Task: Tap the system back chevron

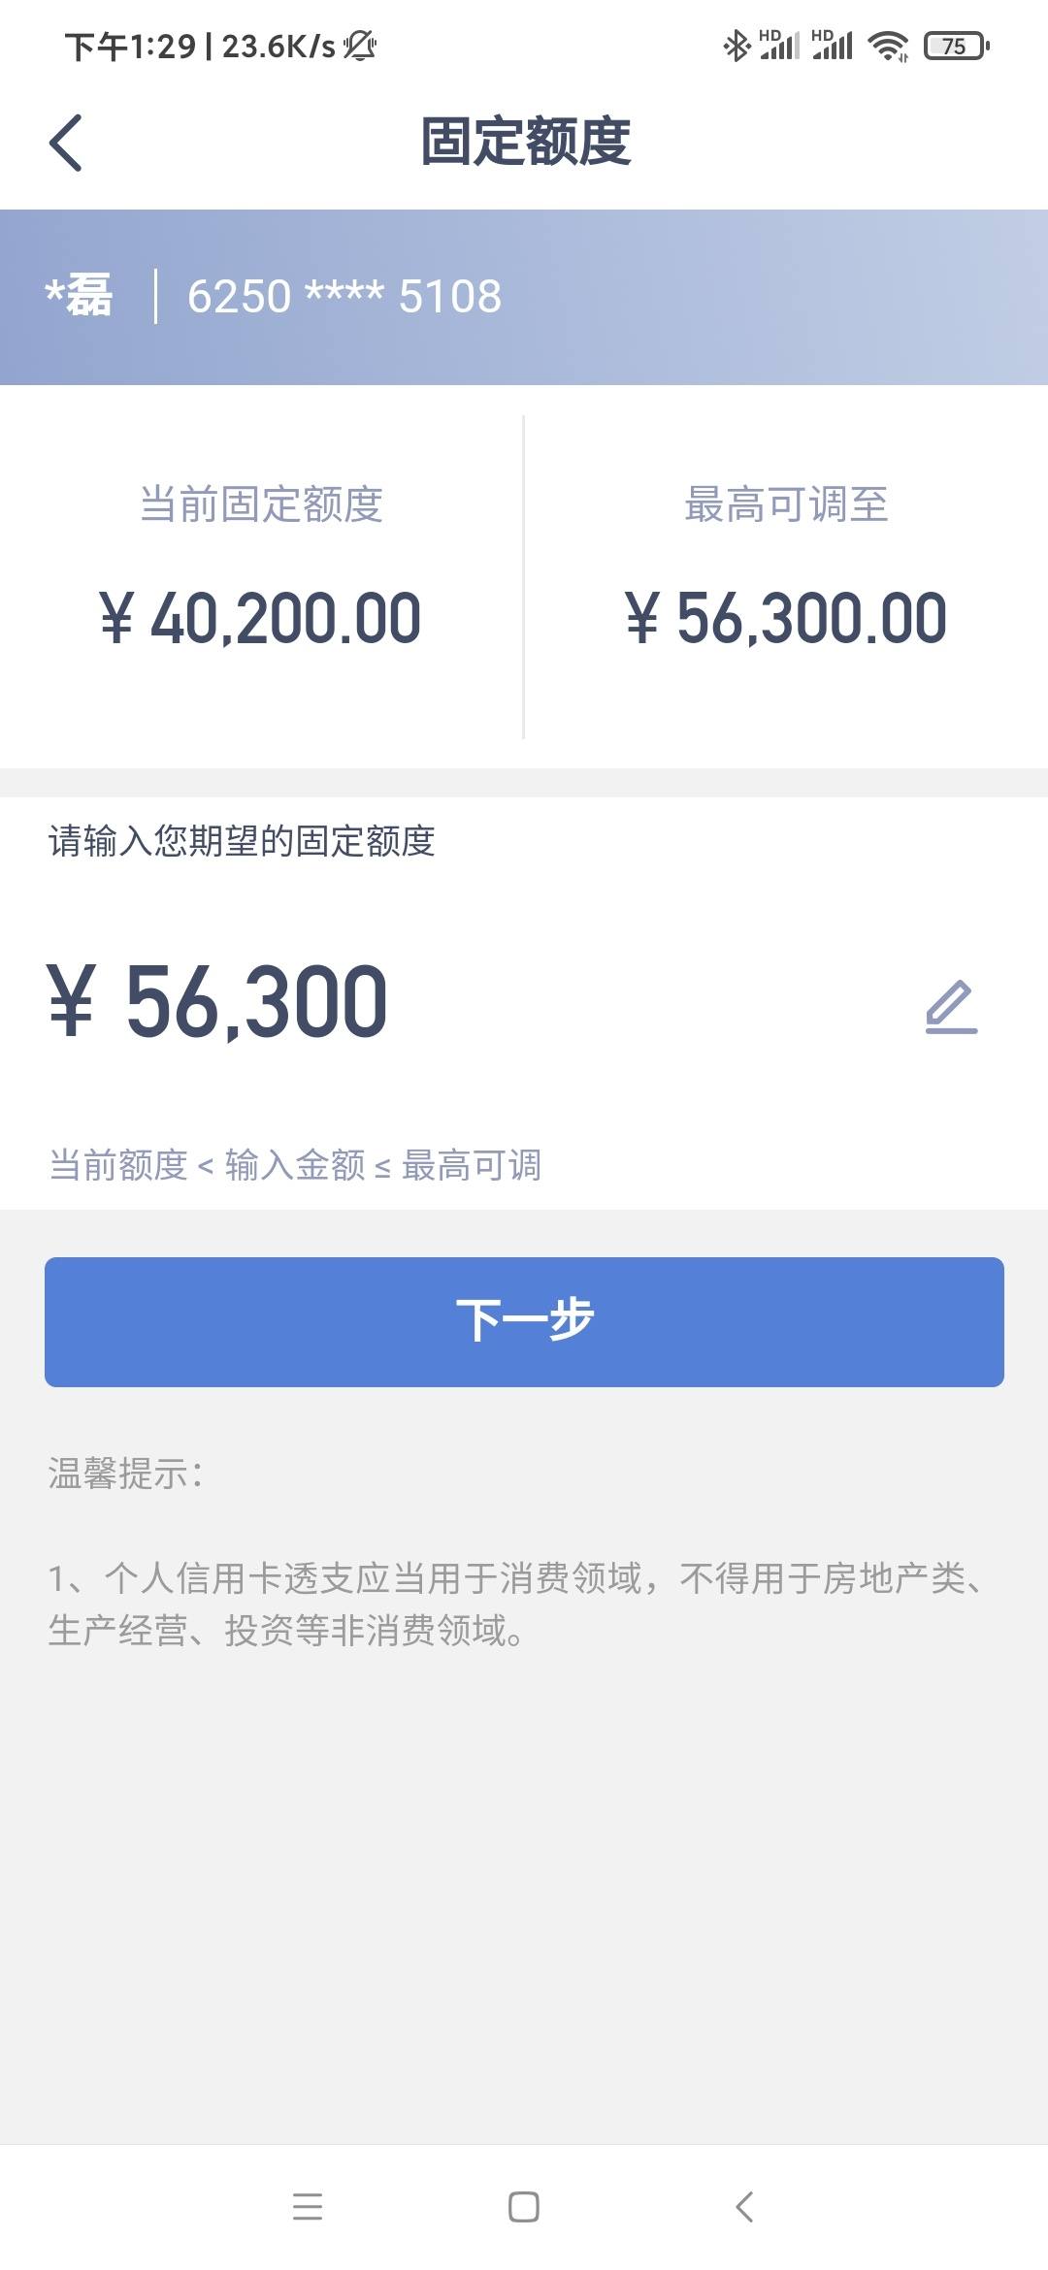Action: (744, 2206)
